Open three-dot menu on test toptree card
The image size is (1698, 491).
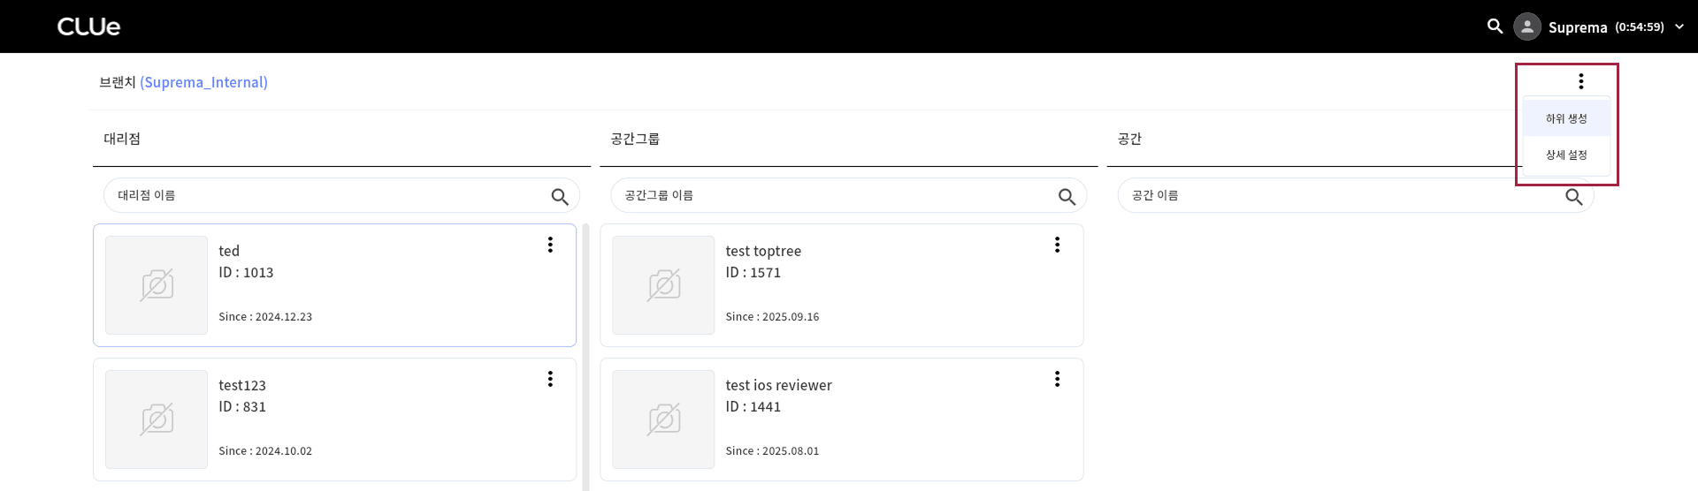(1057, 245)
